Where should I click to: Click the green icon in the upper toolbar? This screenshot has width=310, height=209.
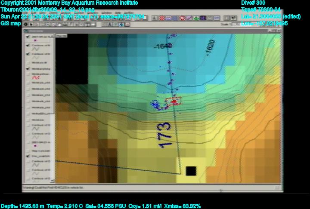[x=196, y=18]
